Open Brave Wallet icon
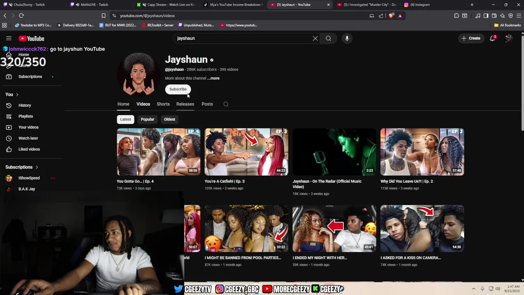Image resolution: width=524 pixels, height=295 pixels. tap(494, 16)
